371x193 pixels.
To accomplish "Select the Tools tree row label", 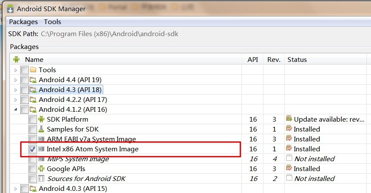I will pyautogui.click(x=47, y=70).
